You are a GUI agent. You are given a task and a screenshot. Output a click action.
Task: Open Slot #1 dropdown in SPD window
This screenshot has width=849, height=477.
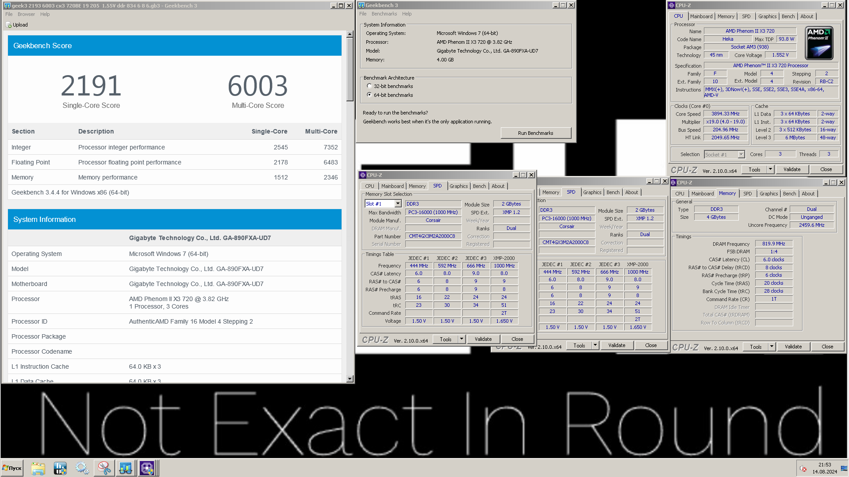click(398, 204)
